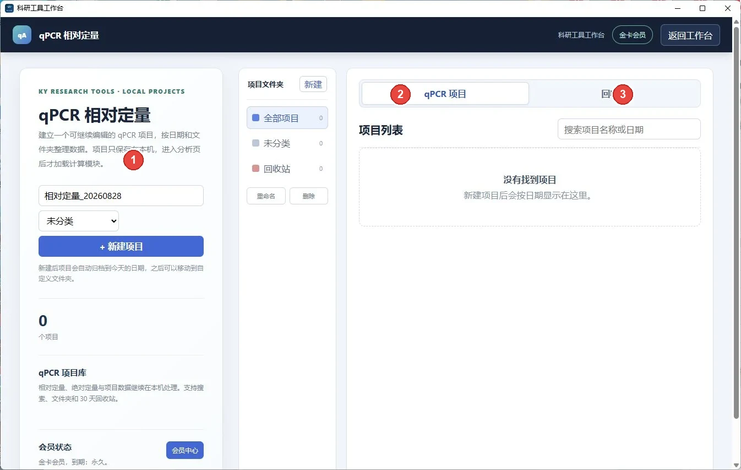The width and height of the screenshot is (741, 470).
Task: Open the 回收站 folder in the folder list
Action: (287, 169)
